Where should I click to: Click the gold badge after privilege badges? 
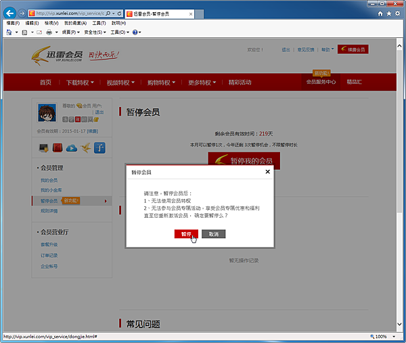point(96,119)
